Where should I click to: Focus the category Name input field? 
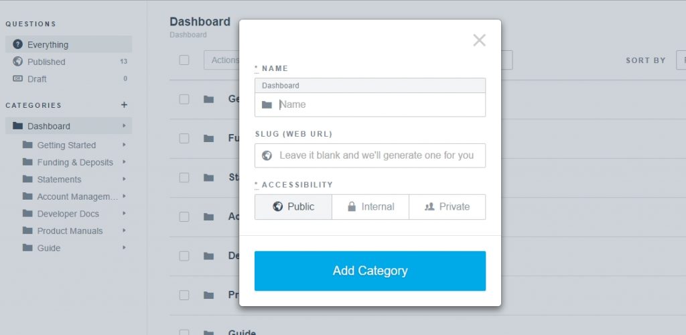[370, 105]
